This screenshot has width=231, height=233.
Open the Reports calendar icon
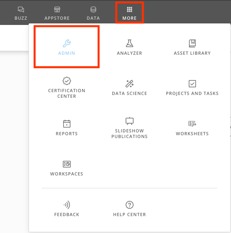(x=67, y=124)
